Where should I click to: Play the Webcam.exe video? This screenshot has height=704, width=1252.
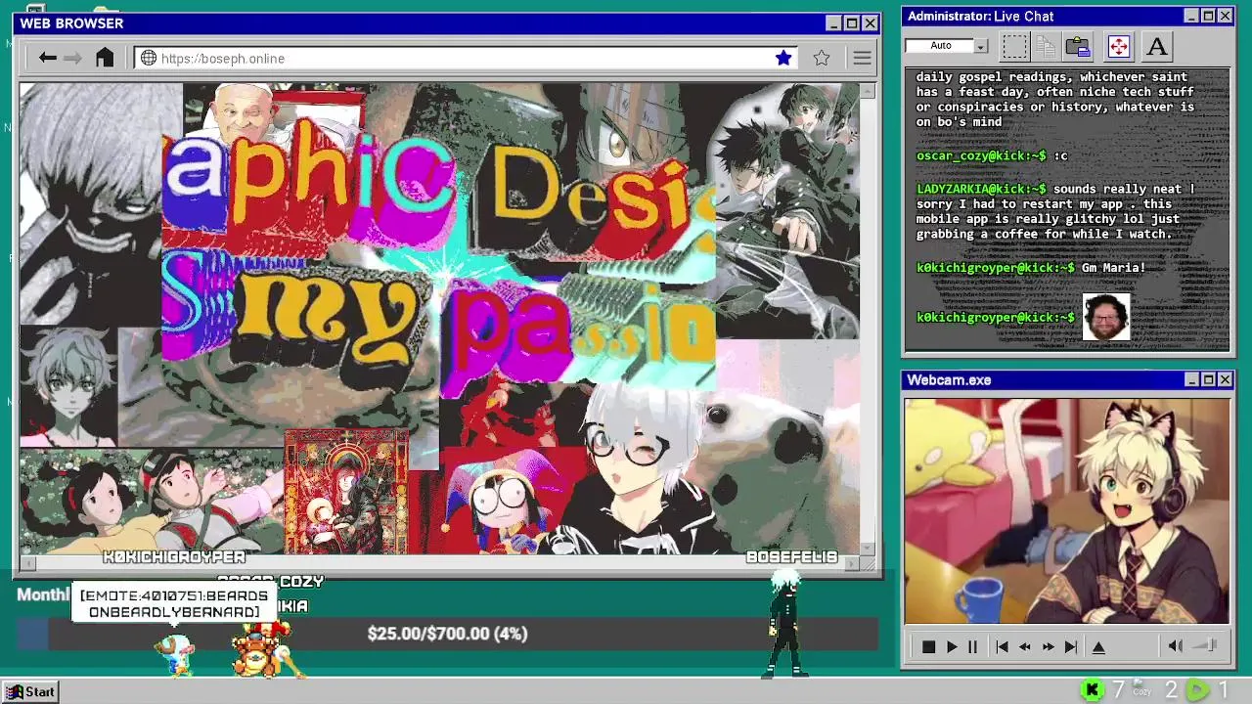951,646
